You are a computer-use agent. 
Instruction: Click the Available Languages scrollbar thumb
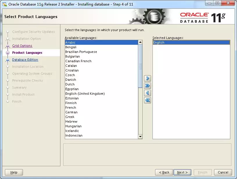[140, 66]
